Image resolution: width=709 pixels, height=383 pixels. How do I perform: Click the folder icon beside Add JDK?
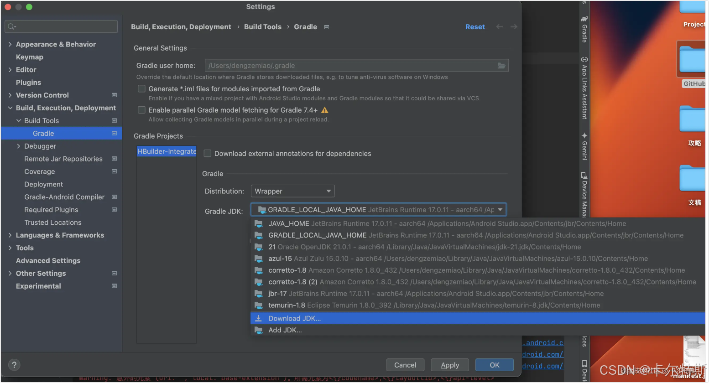pos(259,330)
